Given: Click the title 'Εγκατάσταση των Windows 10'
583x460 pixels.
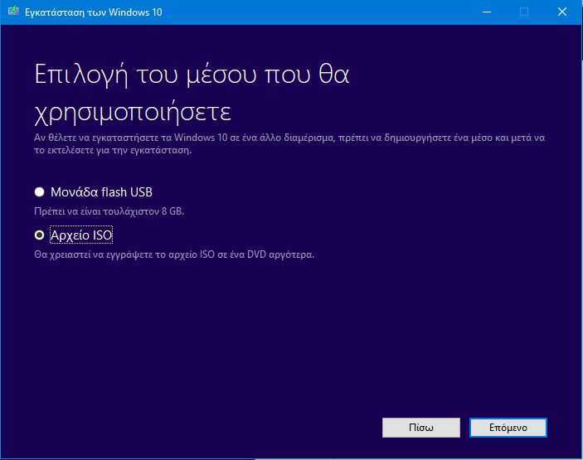Looking at the screenshot, I should pyautogui.click(x=94, y=12).
